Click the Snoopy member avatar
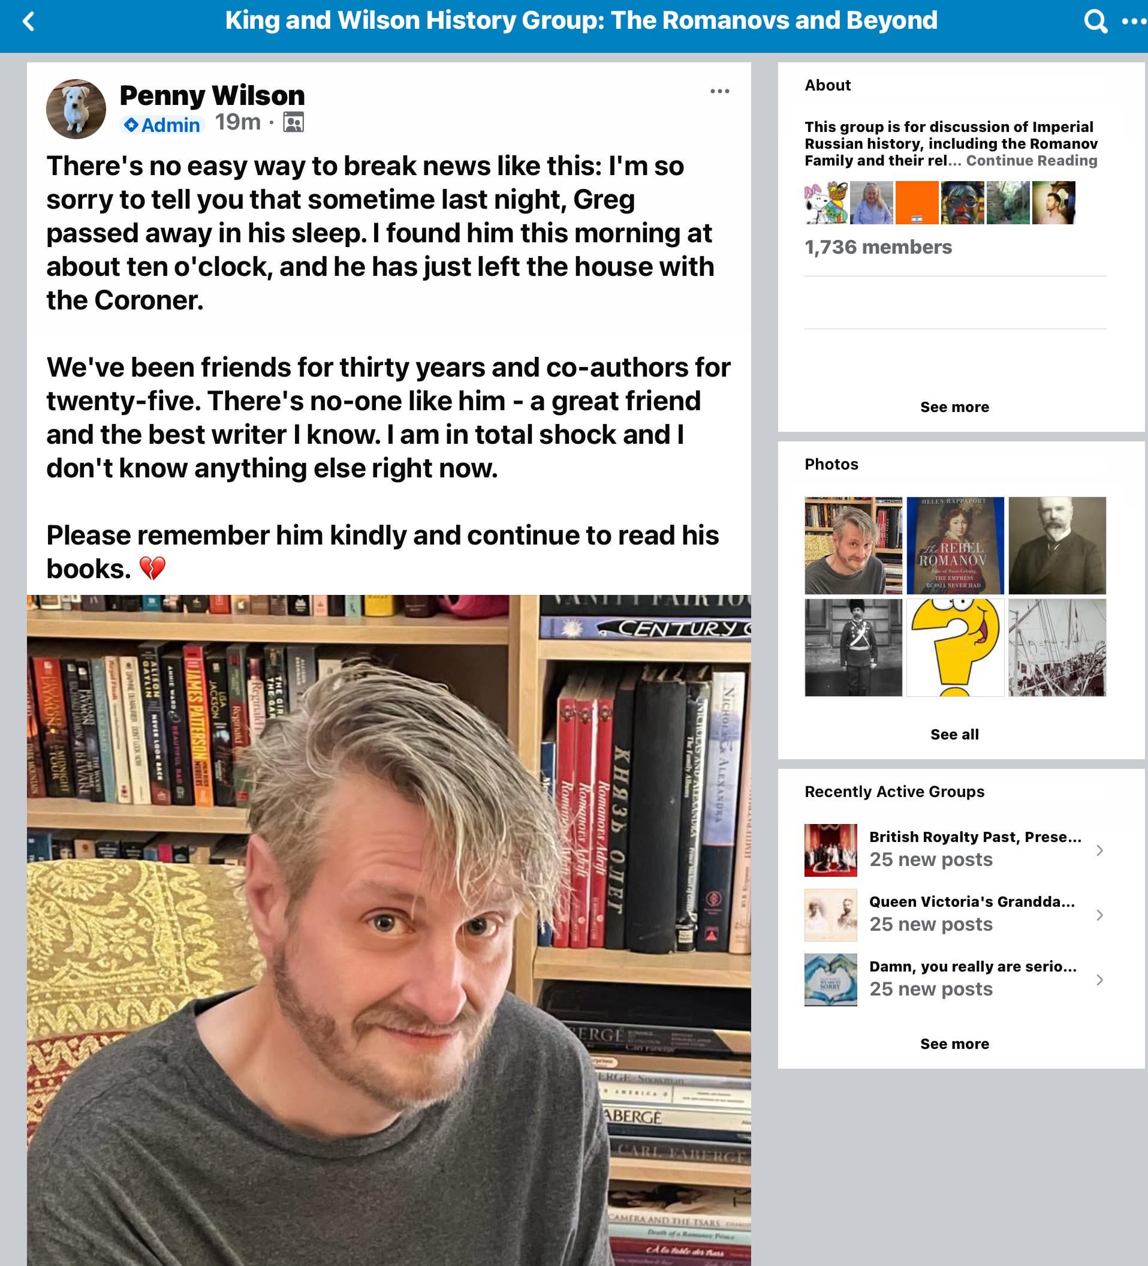 (x=826, y=203)
